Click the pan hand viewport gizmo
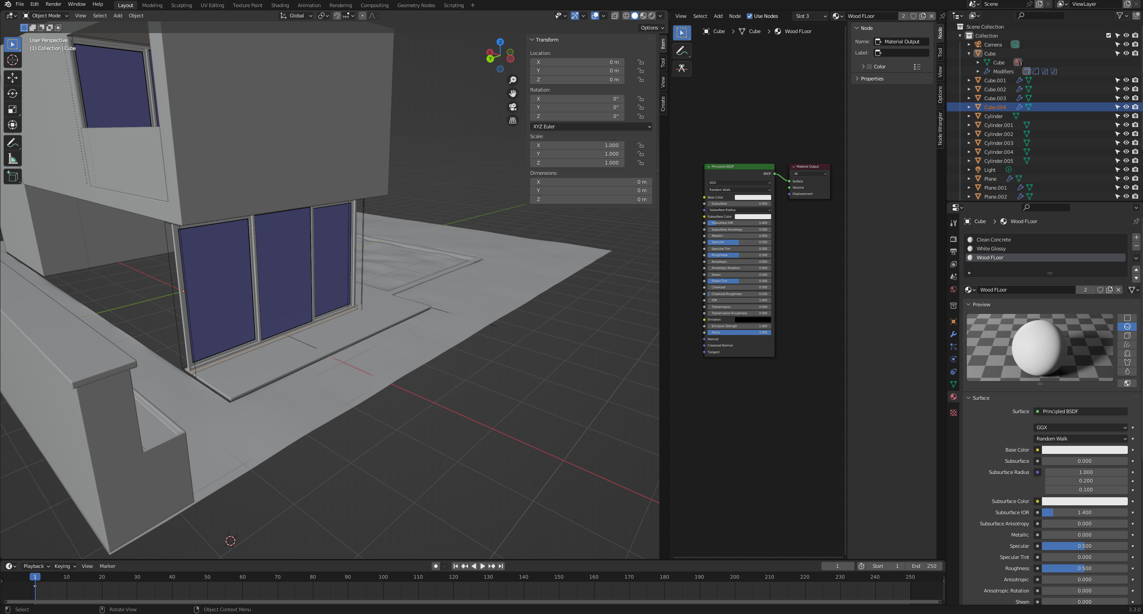1143x614 pixels. click(x=513, y=93)
